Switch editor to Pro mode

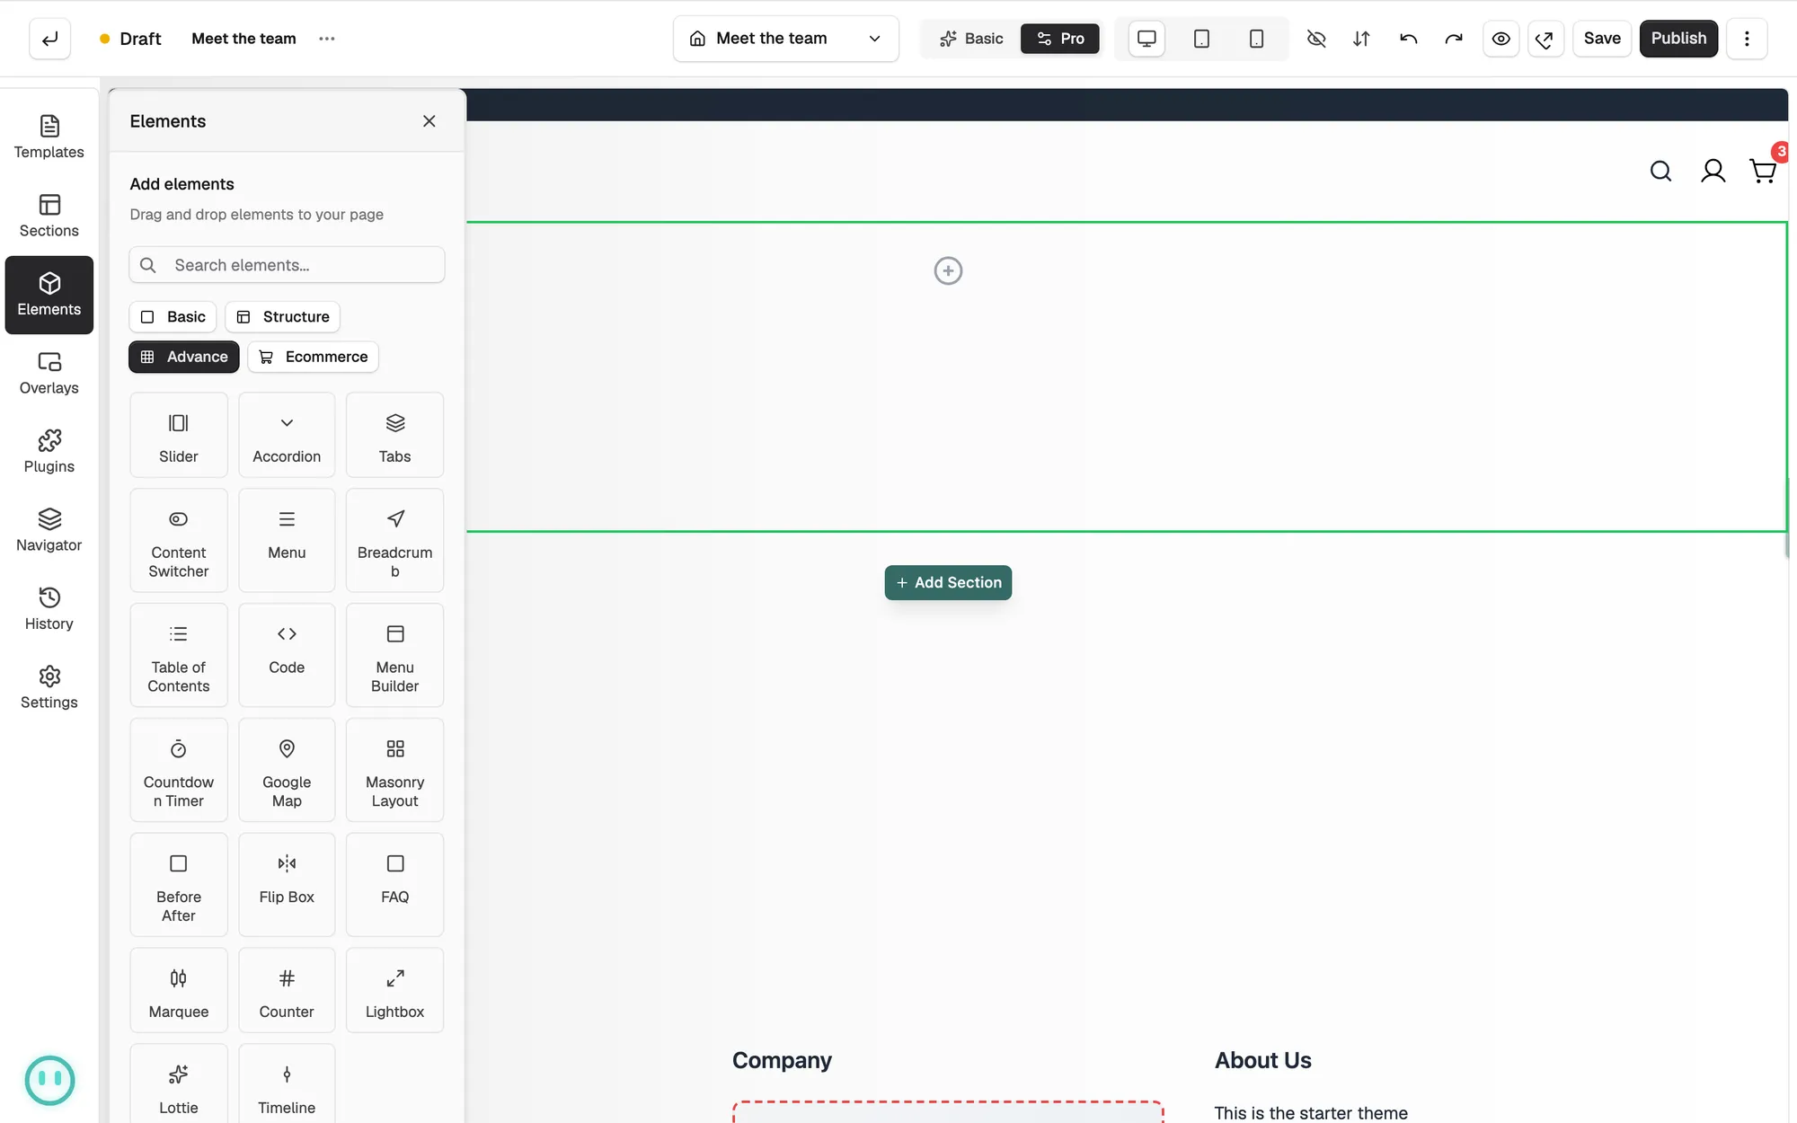tap(1060, 39)
